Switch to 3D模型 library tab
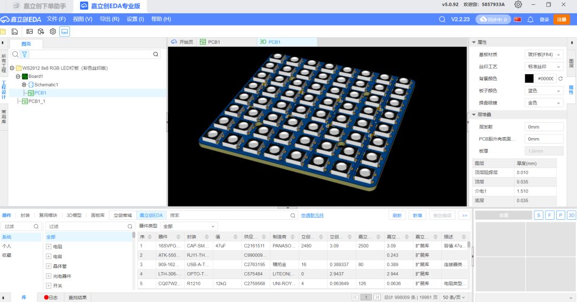Viewport: 577px width, 302px height. click(x=74, y=215)
